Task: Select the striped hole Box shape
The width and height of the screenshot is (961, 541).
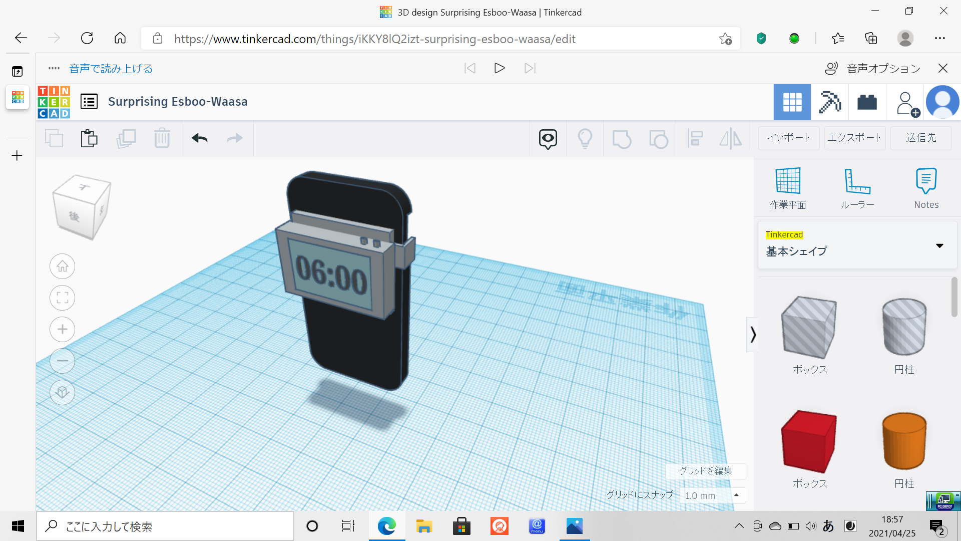Action: tap(809, 327)
